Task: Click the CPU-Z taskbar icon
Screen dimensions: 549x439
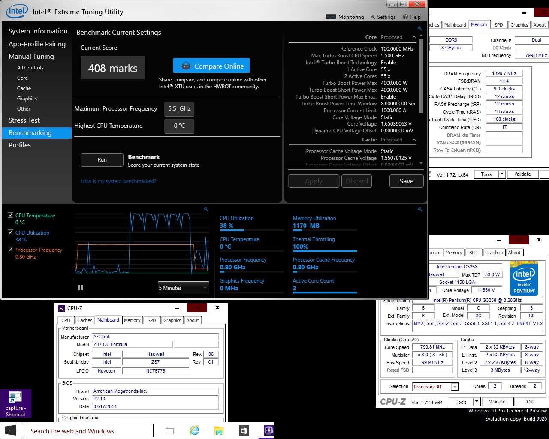Action: point(268,430)
